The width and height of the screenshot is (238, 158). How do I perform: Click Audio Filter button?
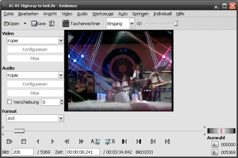pyautogui.click(x=35, y=93)
